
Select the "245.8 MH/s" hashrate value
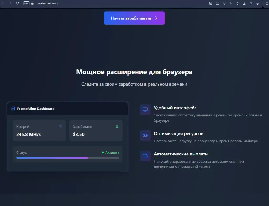[28, 134]
